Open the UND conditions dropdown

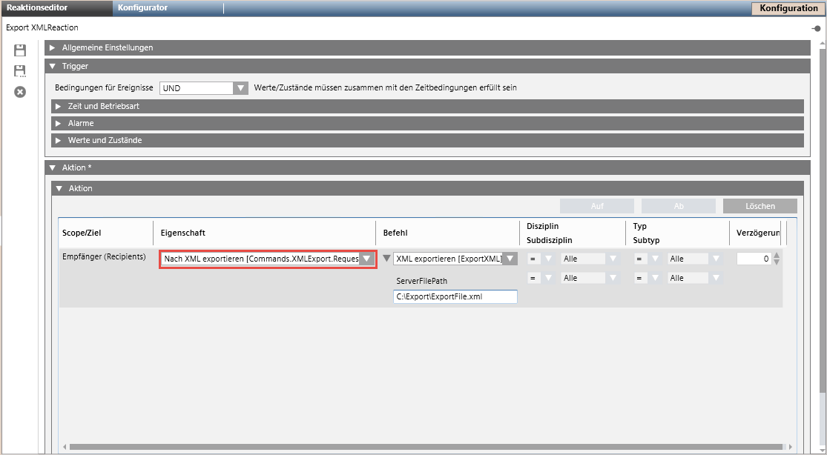[x=240, y=88]
